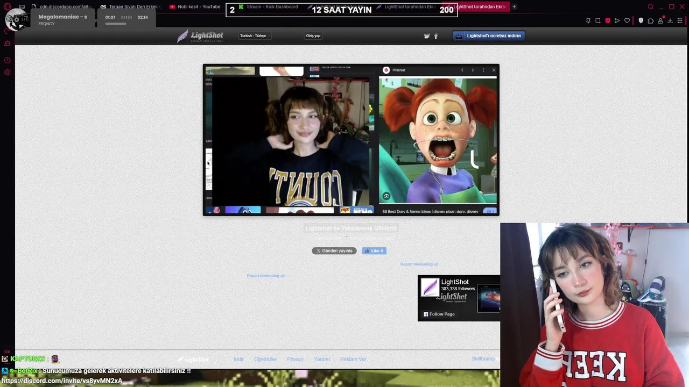This screenshot has width=689, height=387.
Task: Open the Reklam Ver footer link
Action: pyautogui.click(x=353, y=359)
